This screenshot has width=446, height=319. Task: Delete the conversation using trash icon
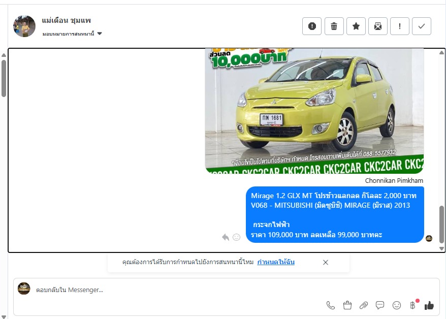tap(334, 26)
